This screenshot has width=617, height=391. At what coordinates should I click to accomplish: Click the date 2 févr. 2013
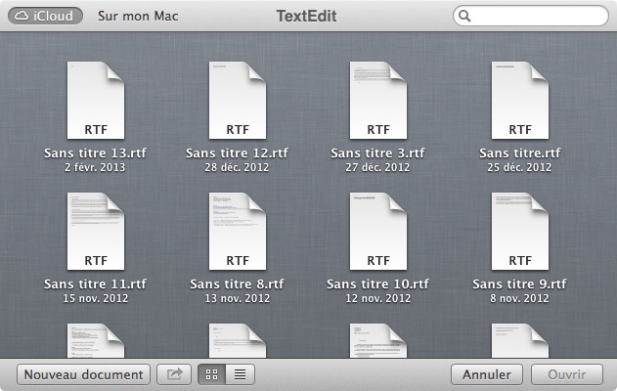tap(95, 167)
